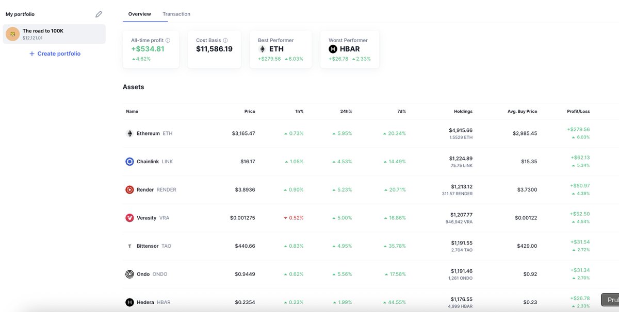The height and width of the screenshot is (312, 619).
Task: Click the Bittensor coin icon
Action: pyautogui.click(x=129, y=246)
